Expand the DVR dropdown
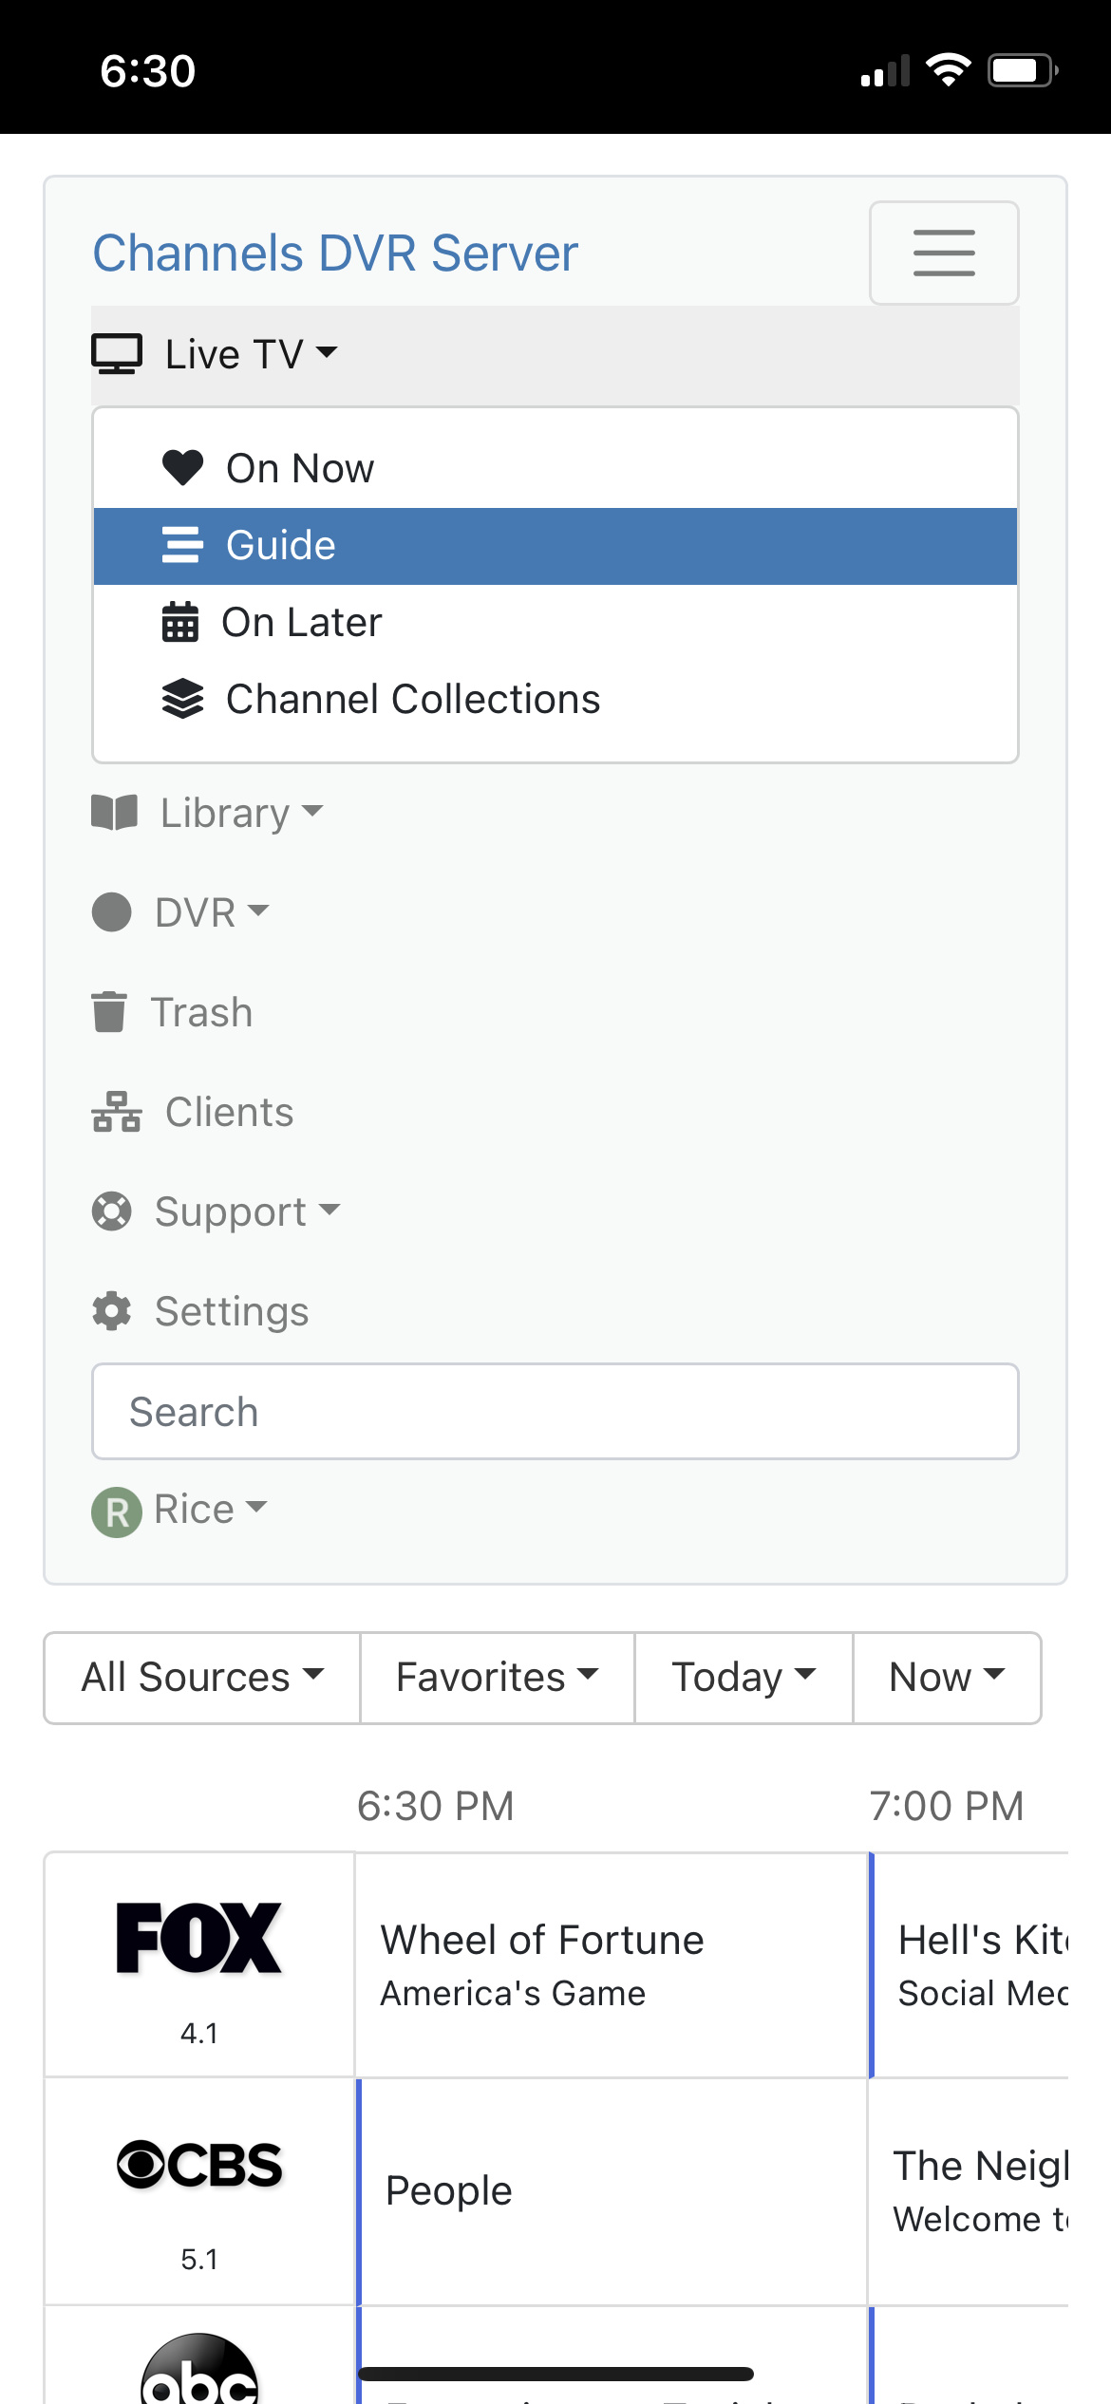 [x=181, y=912]
